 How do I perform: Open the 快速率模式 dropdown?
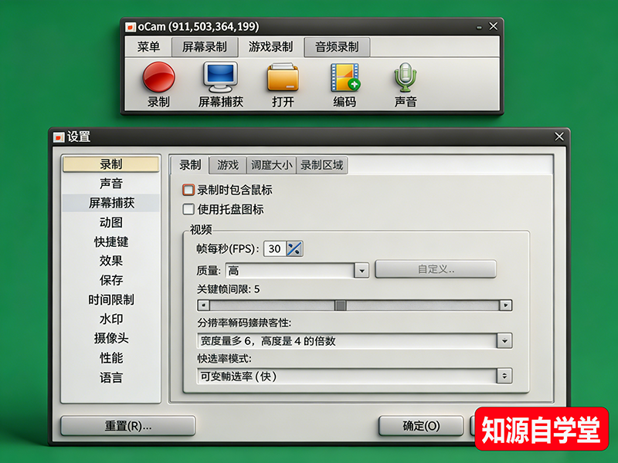click(x=506, y=376)
